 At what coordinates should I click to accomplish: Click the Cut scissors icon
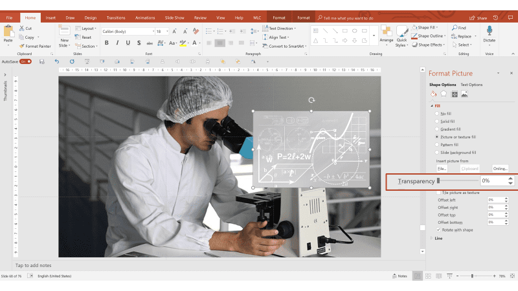22,28
